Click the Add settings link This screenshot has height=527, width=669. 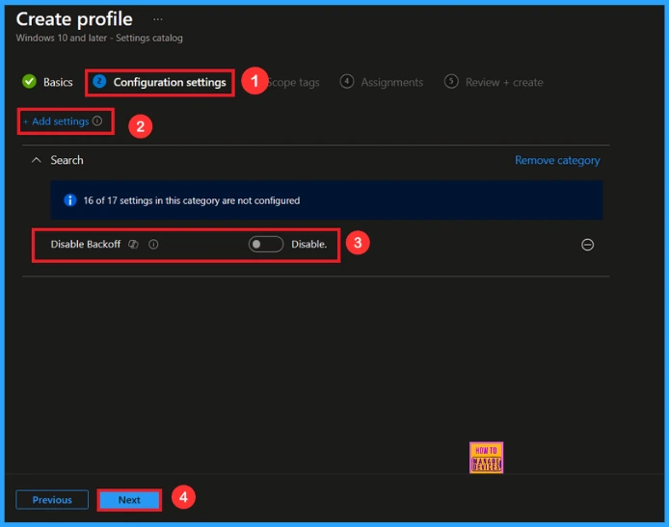56,121
